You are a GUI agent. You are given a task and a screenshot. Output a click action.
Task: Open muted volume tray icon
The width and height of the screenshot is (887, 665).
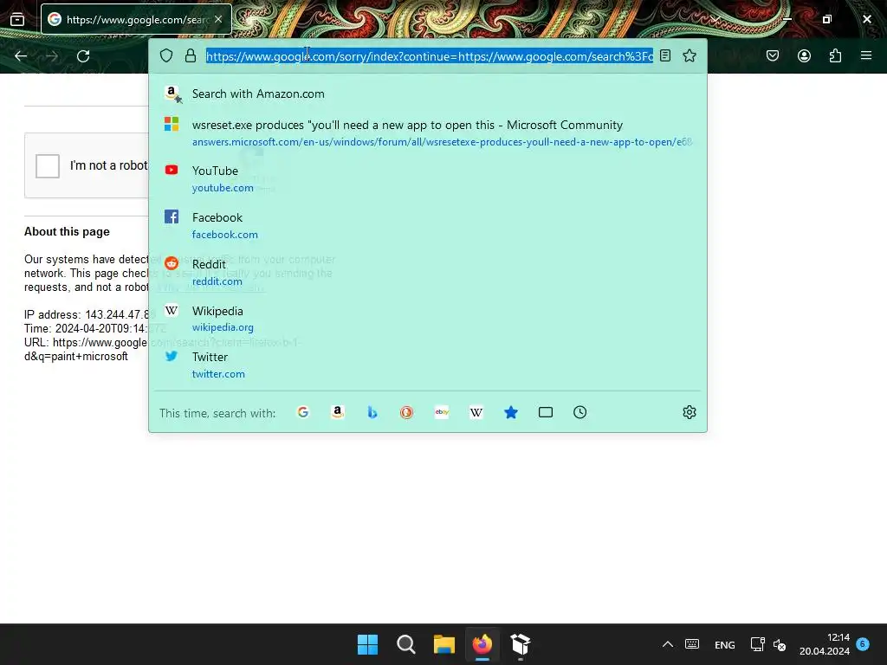pos(780,644)
